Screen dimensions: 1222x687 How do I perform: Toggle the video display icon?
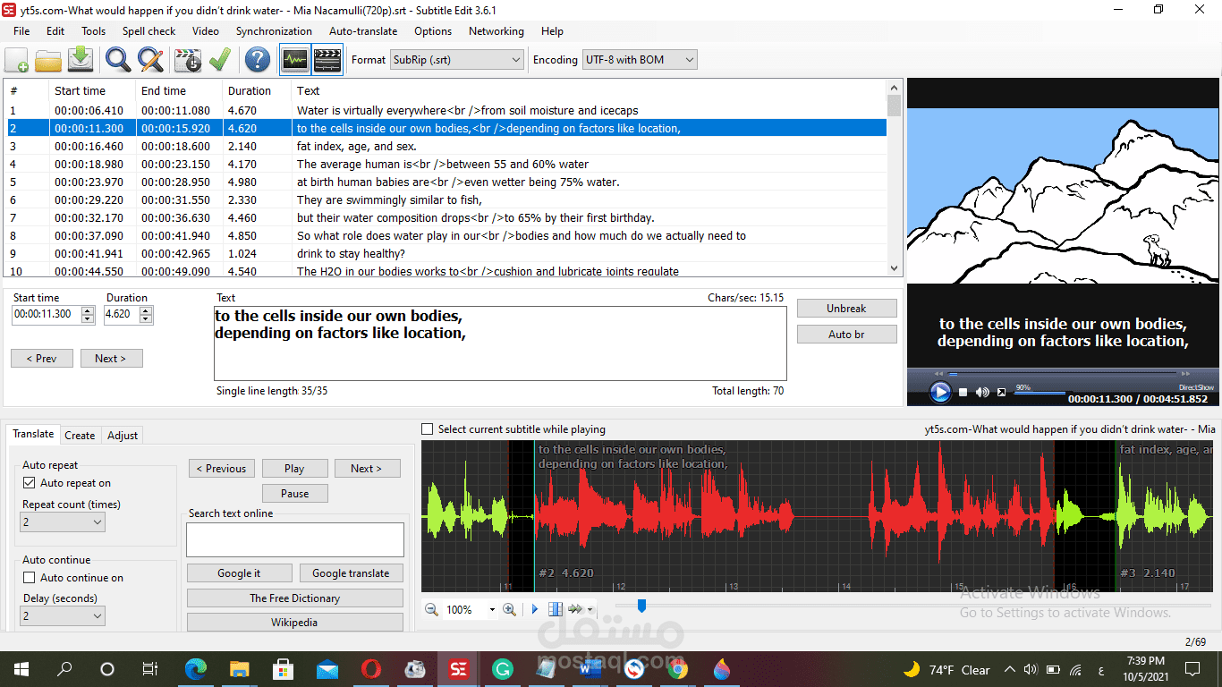point(327,59)
